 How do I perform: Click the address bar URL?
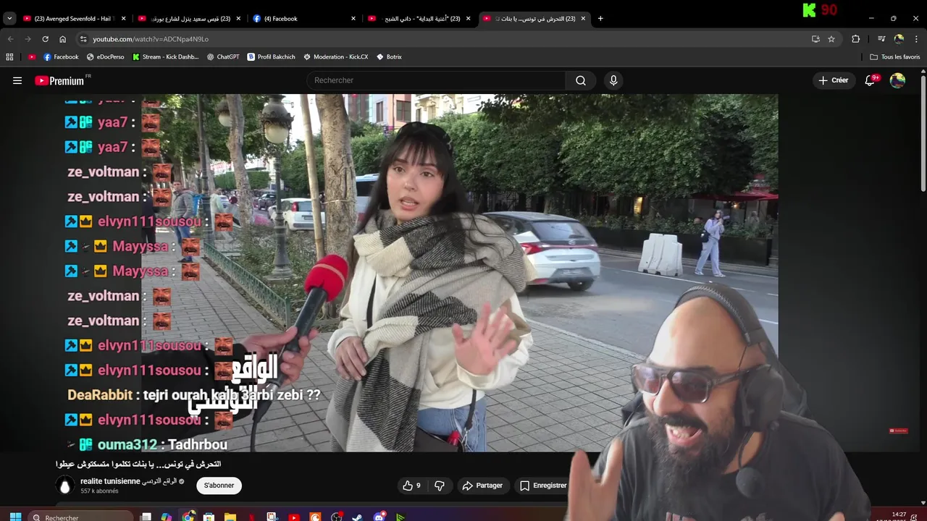[x=151, y=39]
